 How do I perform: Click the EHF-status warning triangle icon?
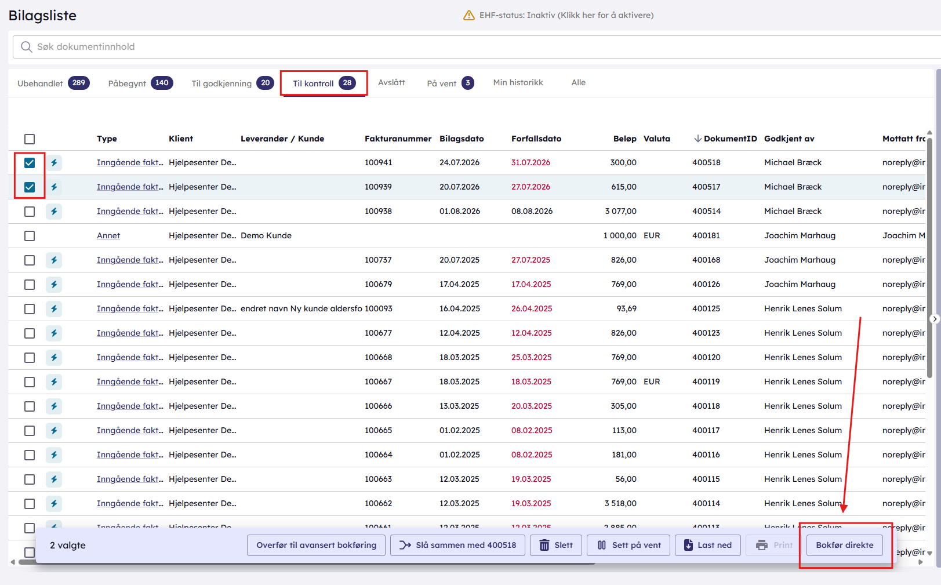point(469,15)
